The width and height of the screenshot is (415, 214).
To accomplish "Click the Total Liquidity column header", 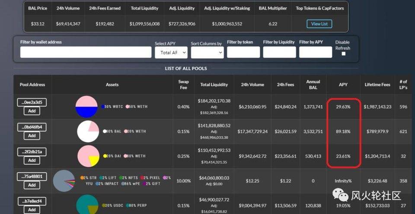I will point(214,85).
